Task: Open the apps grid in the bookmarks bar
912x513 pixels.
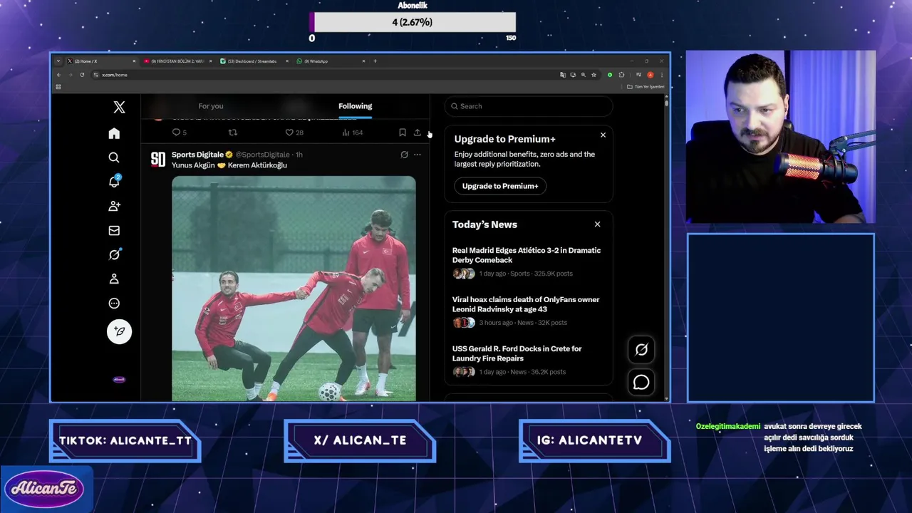Action: point(58,87)
